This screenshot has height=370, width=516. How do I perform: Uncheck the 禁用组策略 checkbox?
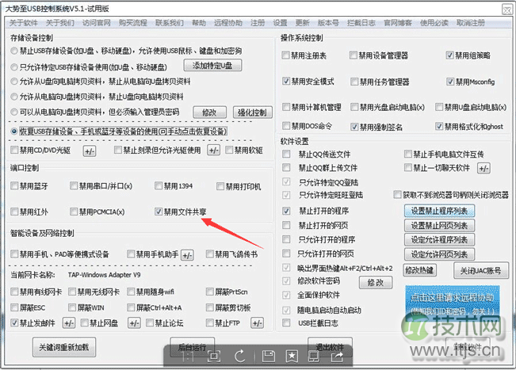point(449,55)
